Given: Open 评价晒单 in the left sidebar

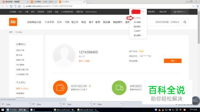Looking at the screenshot, I should click(x=20, y=65).
